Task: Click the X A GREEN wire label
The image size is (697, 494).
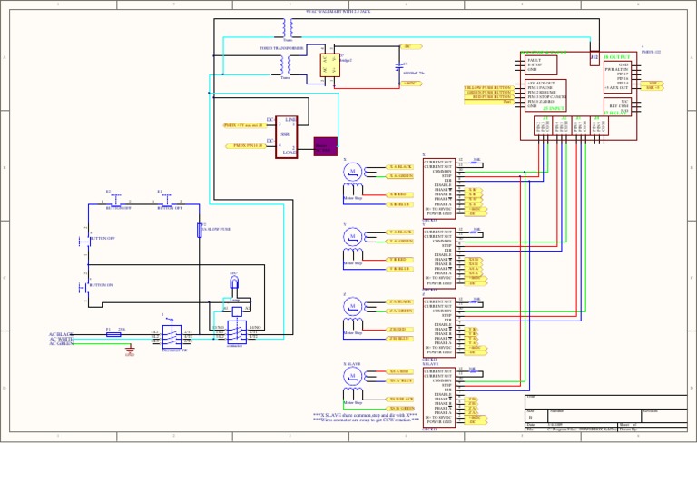Action: 400,175
